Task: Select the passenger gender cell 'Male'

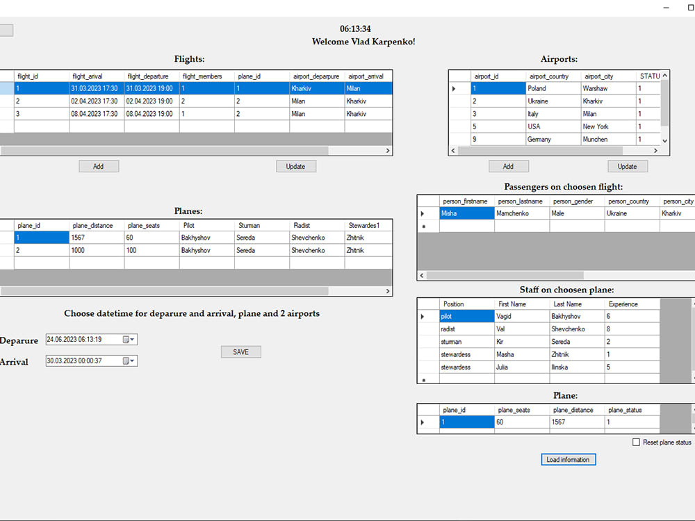Action: point(577,213)
